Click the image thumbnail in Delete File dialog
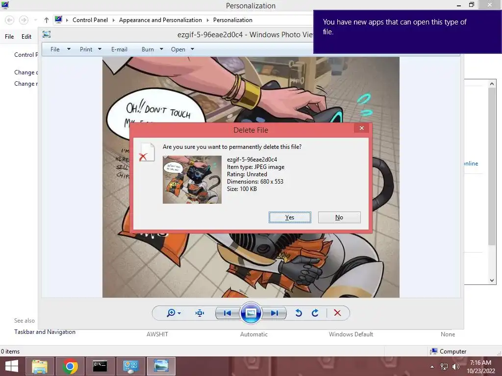The image size is (502, 376). pyautogui.click(x=192, y=180)
